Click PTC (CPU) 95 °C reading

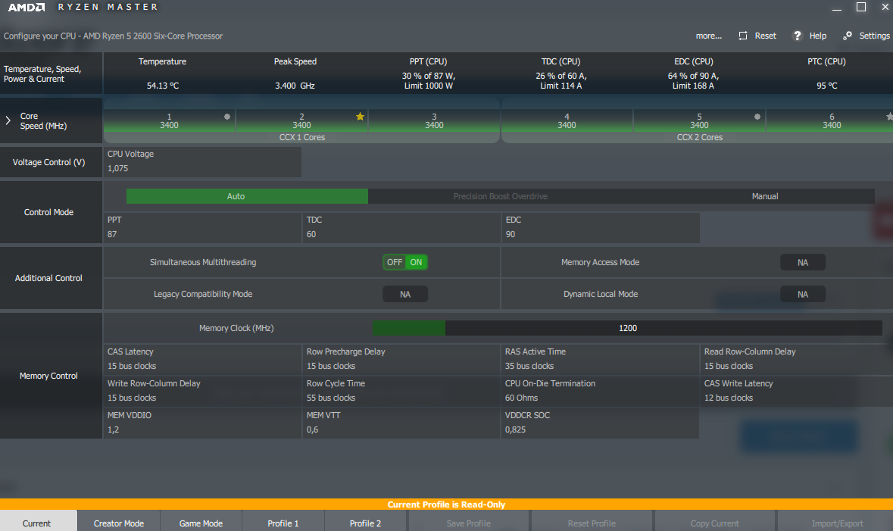pyautogui.click(x=827, y=86)
